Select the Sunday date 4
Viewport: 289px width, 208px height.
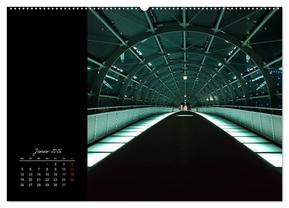pyautogui.click(x=72, y=164)
